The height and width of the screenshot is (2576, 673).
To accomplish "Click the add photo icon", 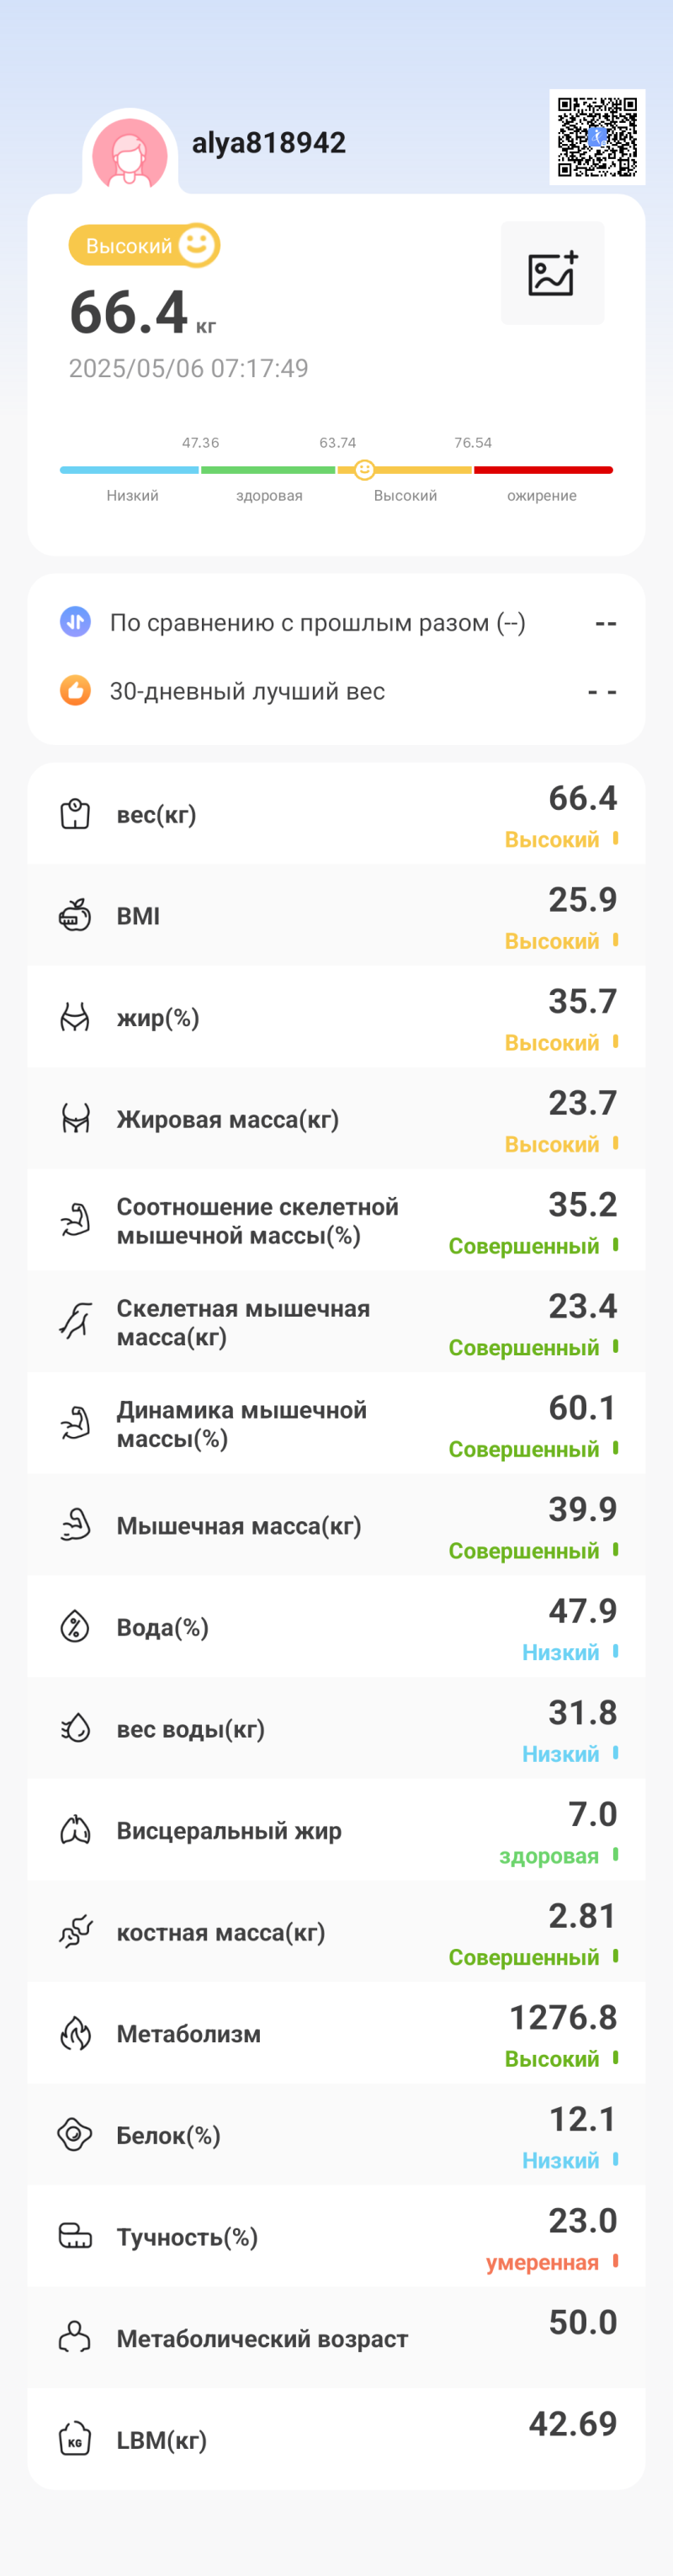I will click(x=552, y=273).
